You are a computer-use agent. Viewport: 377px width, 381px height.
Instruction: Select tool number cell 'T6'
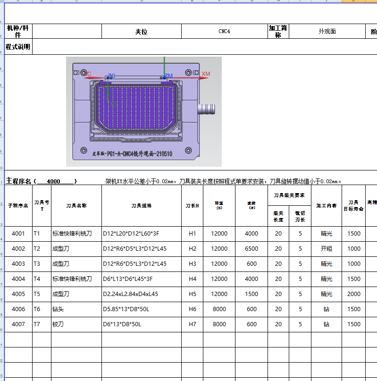42,309
